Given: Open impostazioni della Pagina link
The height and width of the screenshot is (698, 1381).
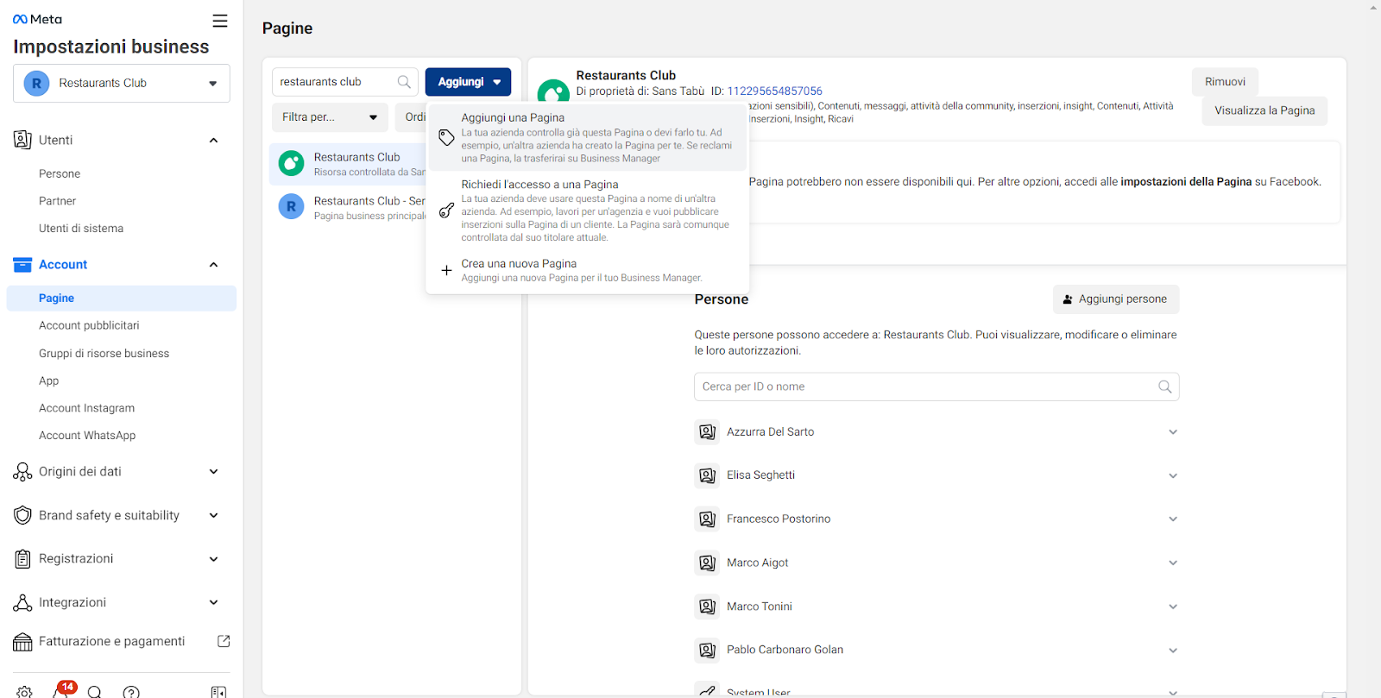Looking at the screenshot, I should click(x=1186, y=182).
